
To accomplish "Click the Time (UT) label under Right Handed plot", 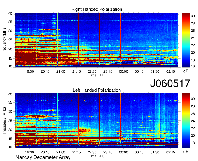I will click(97, 75).
